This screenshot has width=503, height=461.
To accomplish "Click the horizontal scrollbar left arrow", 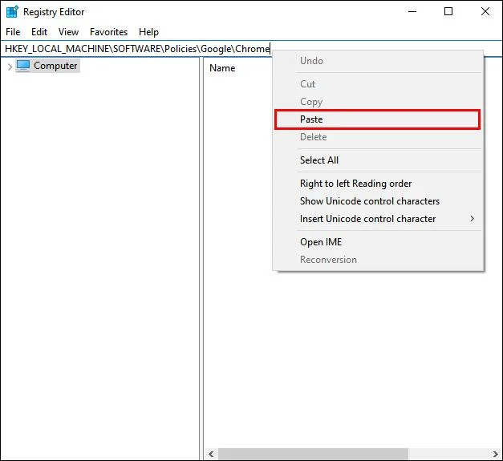I will click(x=211, y=454).
